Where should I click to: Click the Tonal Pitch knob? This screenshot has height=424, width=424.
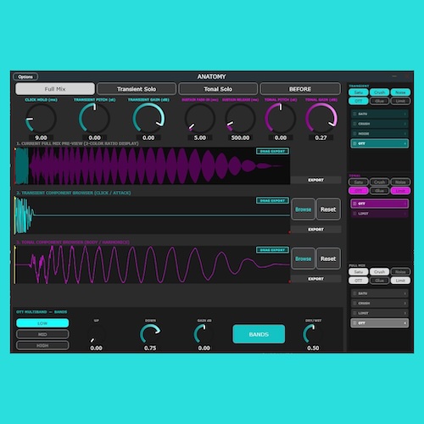[x=281, y=118]
